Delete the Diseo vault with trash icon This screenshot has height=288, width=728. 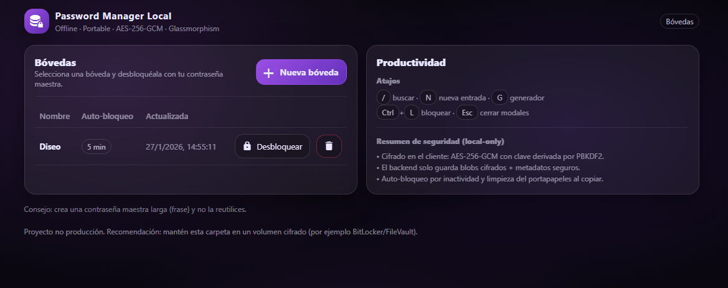329,146
